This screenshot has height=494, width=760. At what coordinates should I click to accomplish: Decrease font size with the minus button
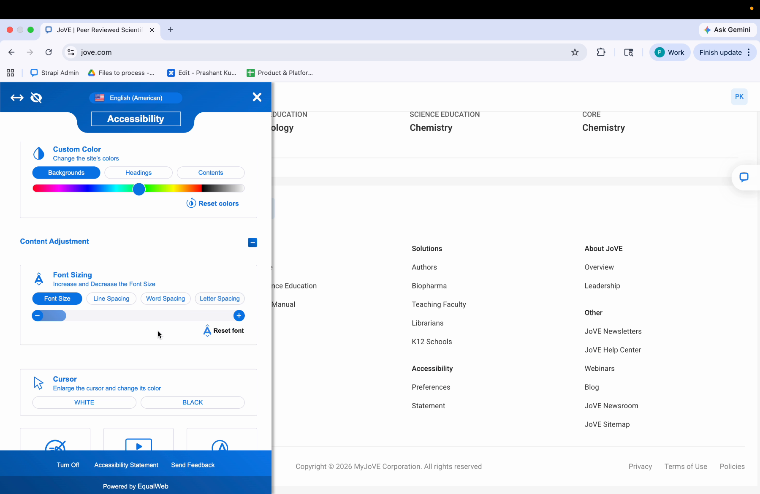(38, 315)
